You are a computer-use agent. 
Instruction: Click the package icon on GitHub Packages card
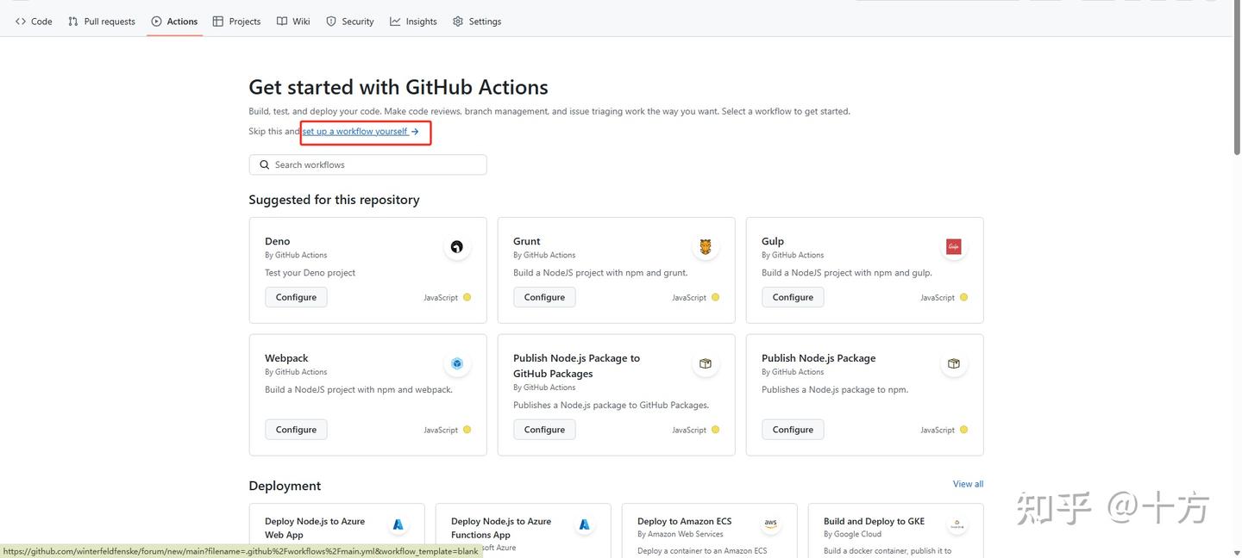coord(706,363)
